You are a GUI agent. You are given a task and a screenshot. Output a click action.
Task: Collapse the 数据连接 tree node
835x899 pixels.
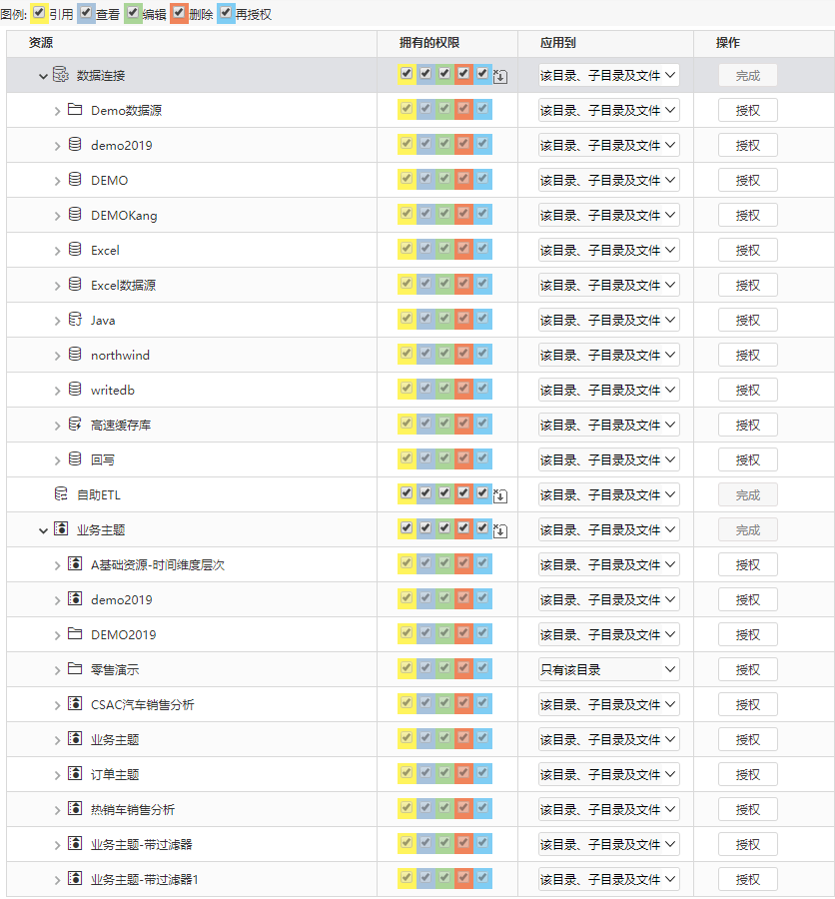pyautogui.click(x=43, y=76)
